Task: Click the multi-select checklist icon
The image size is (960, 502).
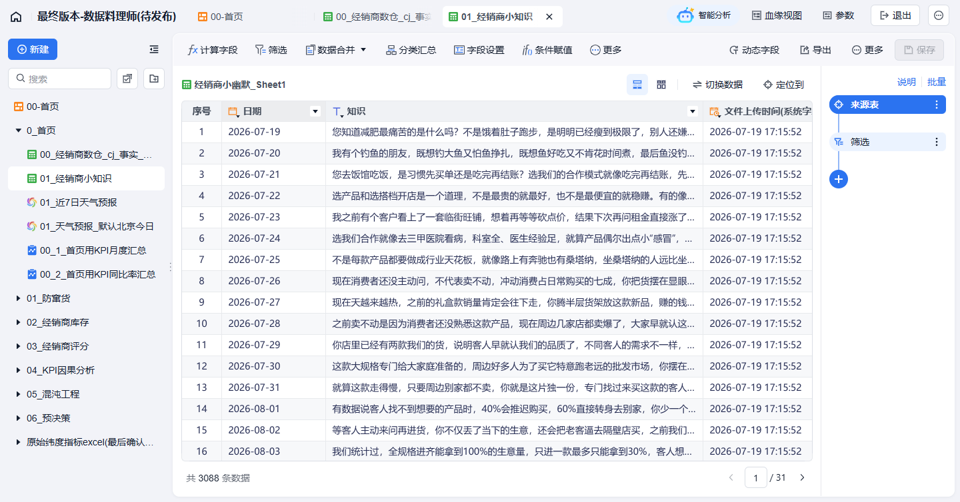Action: tap(127, 79)
